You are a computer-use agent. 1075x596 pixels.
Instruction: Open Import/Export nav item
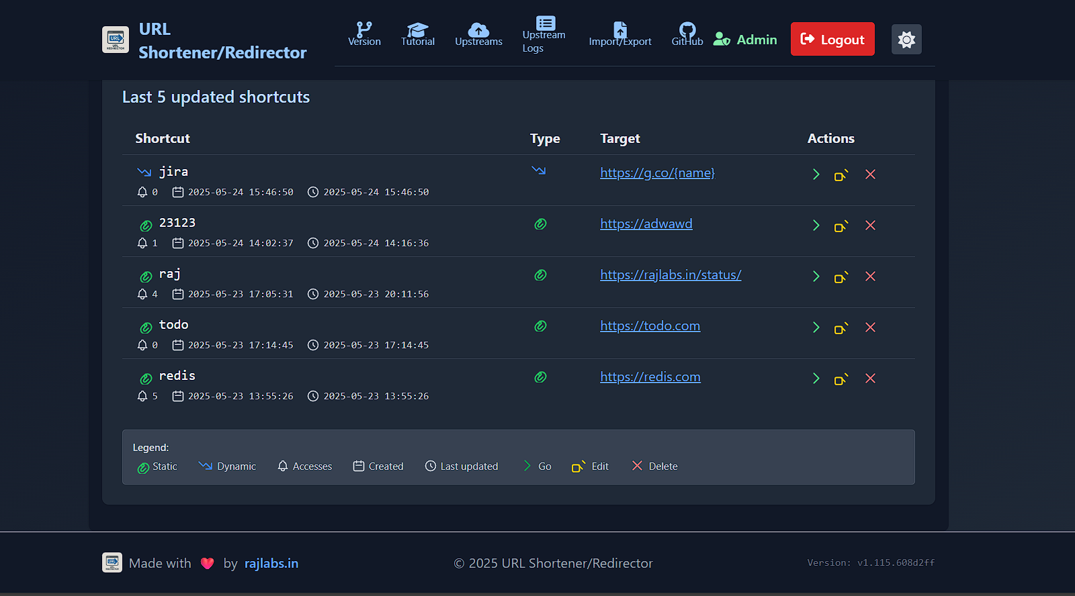620,34
